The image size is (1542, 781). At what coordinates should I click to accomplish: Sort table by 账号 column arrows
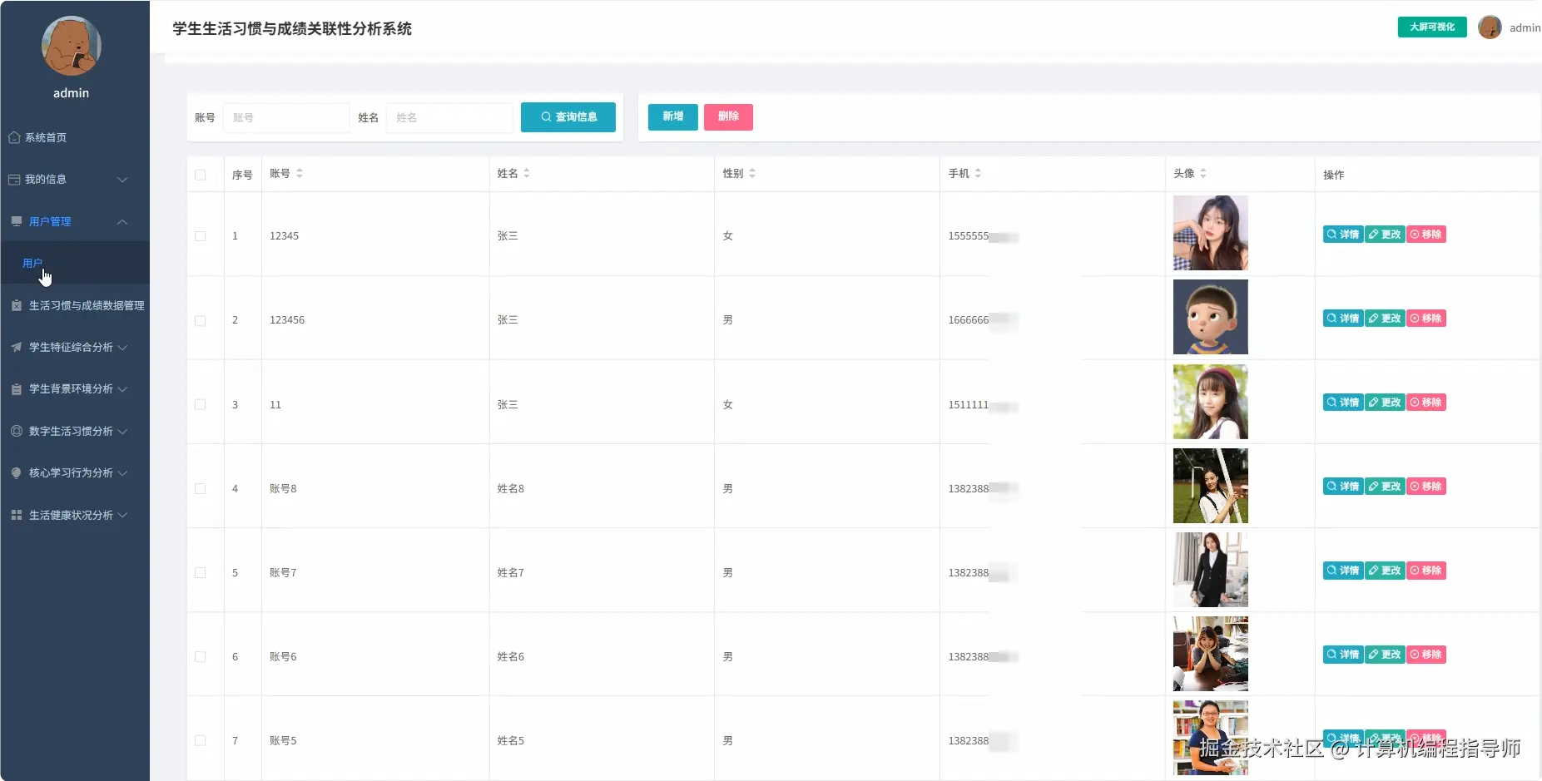[300, 173]
